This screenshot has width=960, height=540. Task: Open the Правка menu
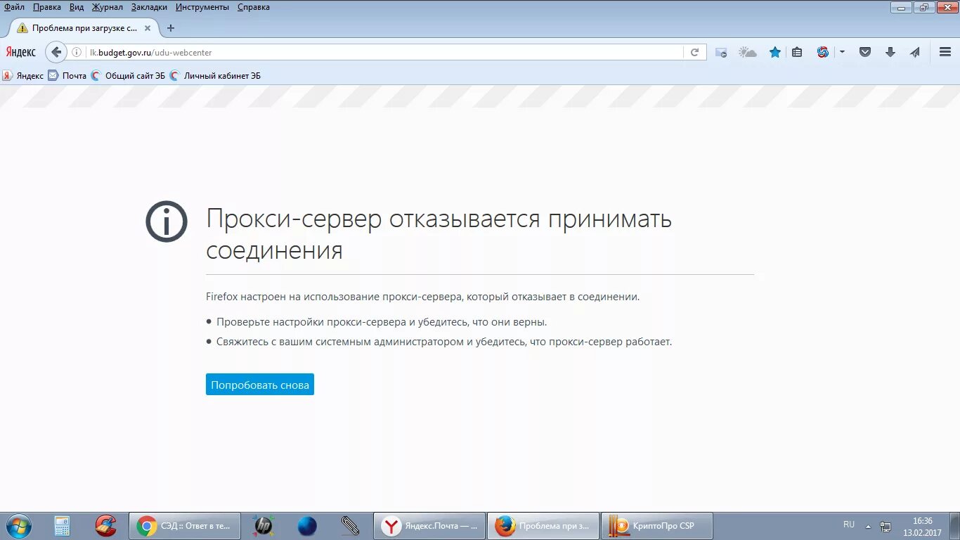(47, 7)
